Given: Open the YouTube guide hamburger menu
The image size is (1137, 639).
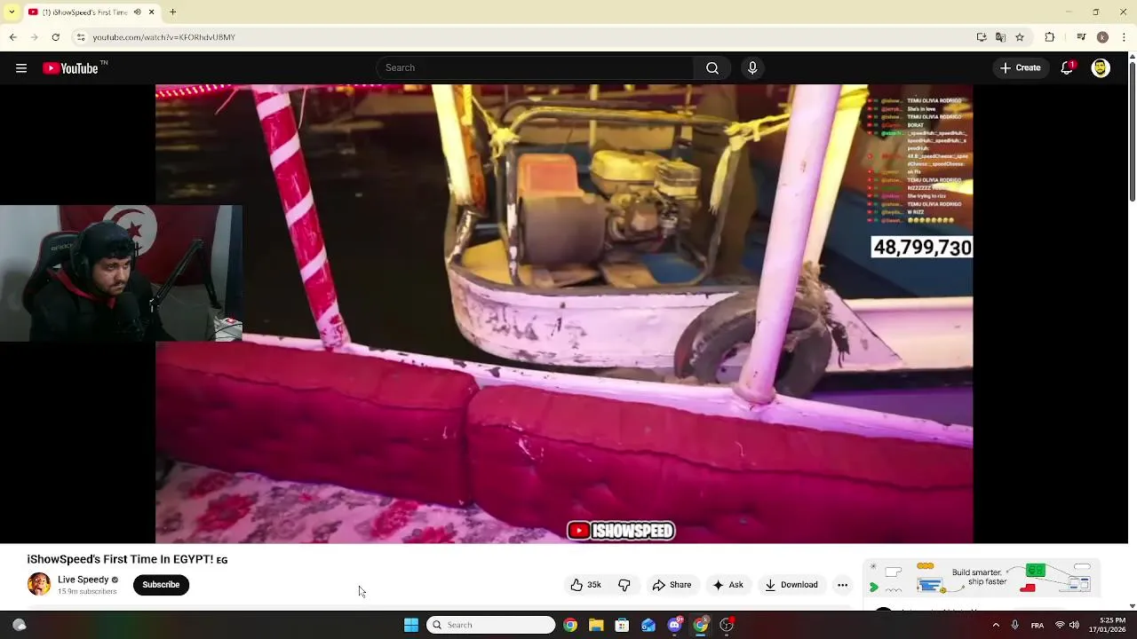Looking at the screenshot, I should [x=21, y=68].
